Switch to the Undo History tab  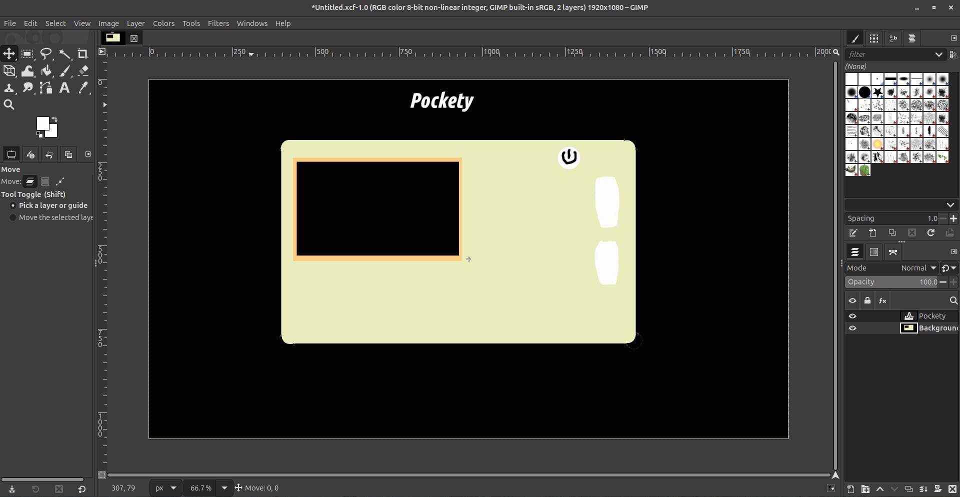coord(49,154)
